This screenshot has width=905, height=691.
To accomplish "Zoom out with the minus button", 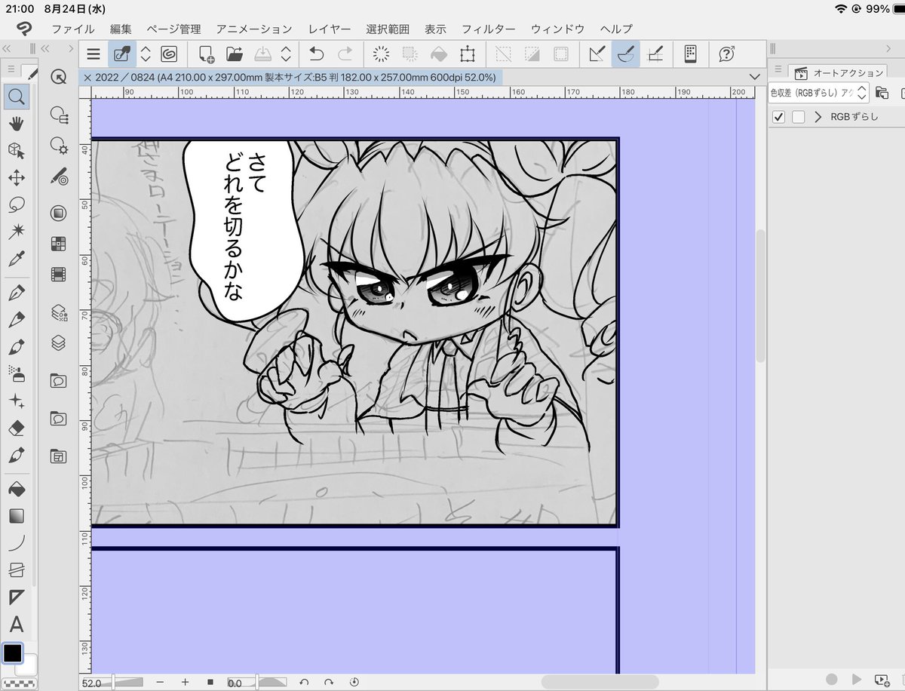I will [x=160, y=682].
